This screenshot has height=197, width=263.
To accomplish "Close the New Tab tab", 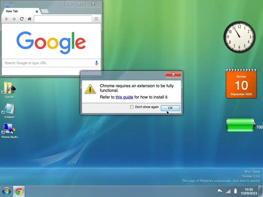I will pyautogui.click(x=37, y=12).
